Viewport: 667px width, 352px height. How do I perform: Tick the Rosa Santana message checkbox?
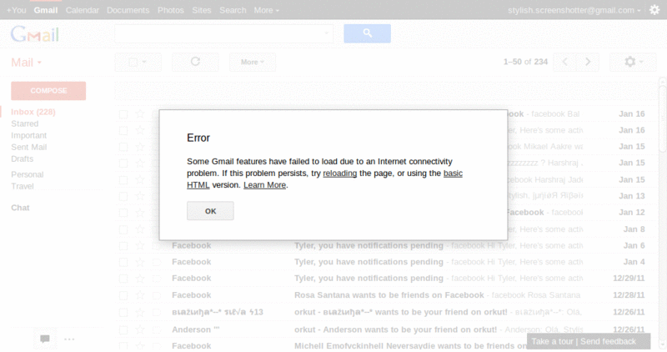coord(123,295)
